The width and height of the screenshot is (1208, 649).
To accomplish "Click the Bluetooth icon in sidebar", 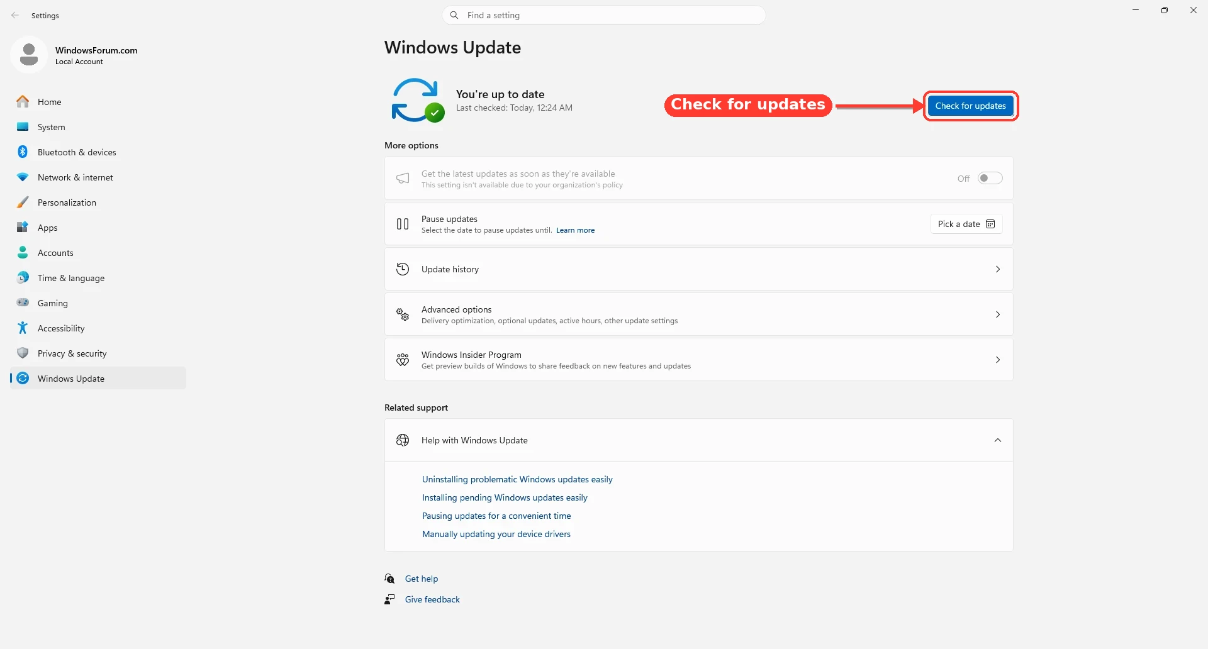I will pos(23,152).
